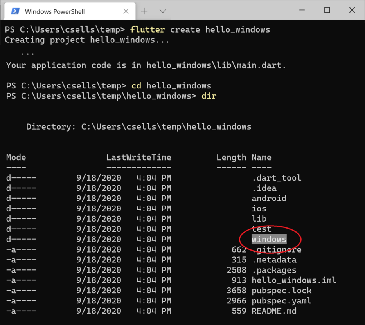Click the Length column header
The width and height of the screenshot is (365, 325).
(231, 158)
